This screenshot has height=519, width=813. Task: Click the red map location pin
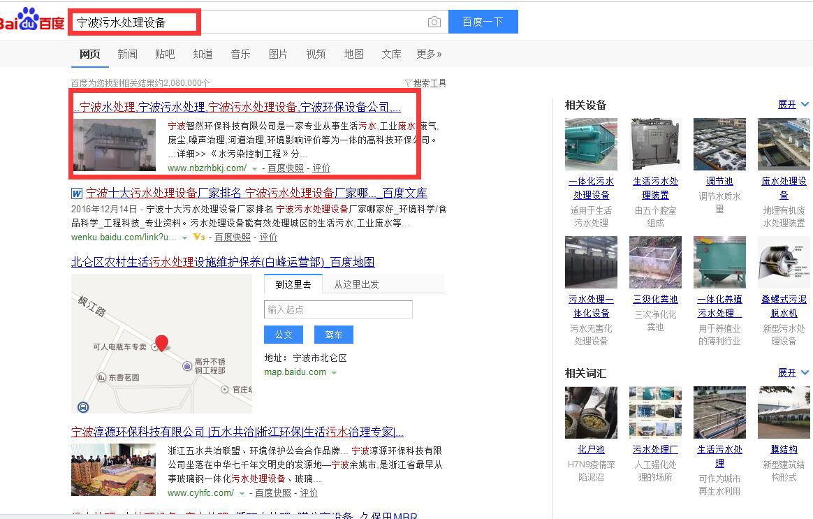[x=162, y=343]
